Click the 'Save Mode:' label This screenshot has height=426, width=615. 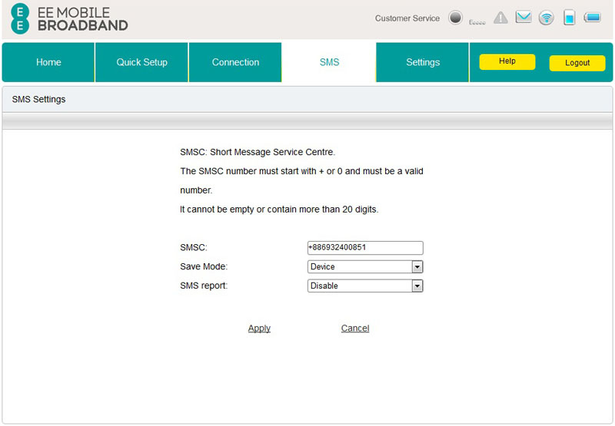point(204,266)
